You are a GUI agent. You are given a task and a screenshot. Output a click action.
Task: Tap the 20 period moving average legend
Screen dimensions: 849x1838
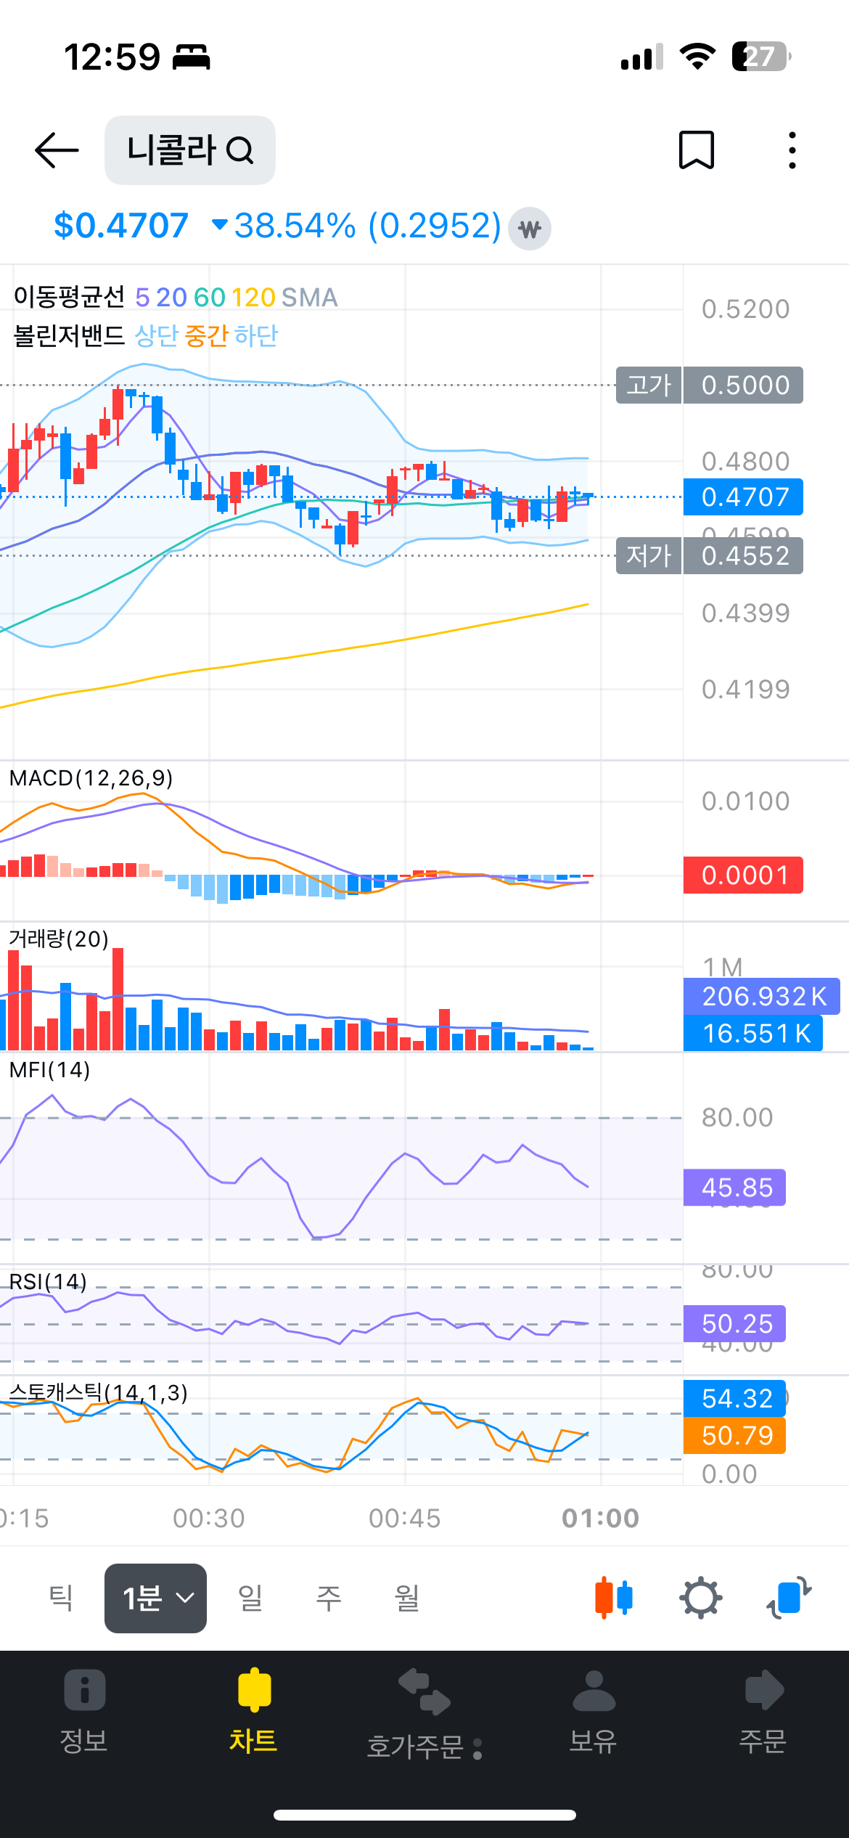171,298
